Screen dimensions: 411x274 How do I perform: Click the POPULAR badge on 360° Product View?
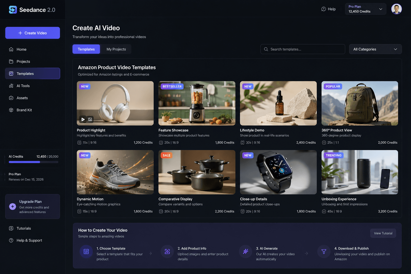[333, 86]
